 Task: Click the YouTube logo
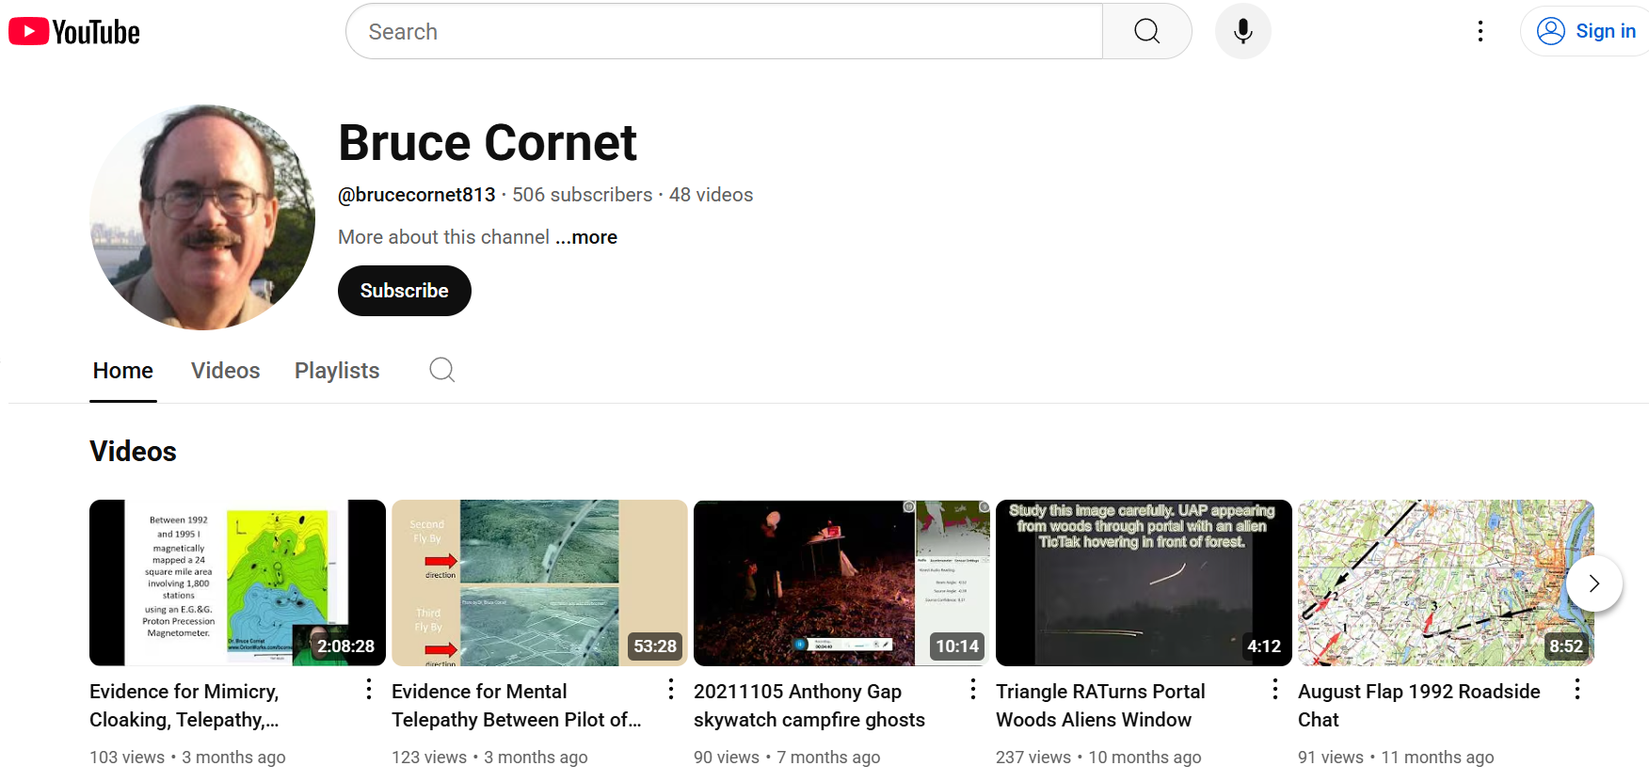(74, 32)
